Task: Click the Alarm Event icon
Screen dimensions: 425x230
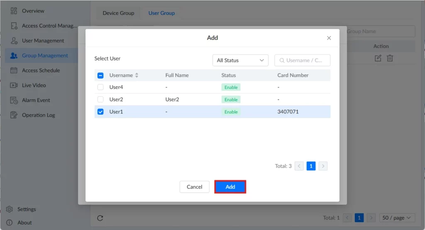Action: (14, 100)
